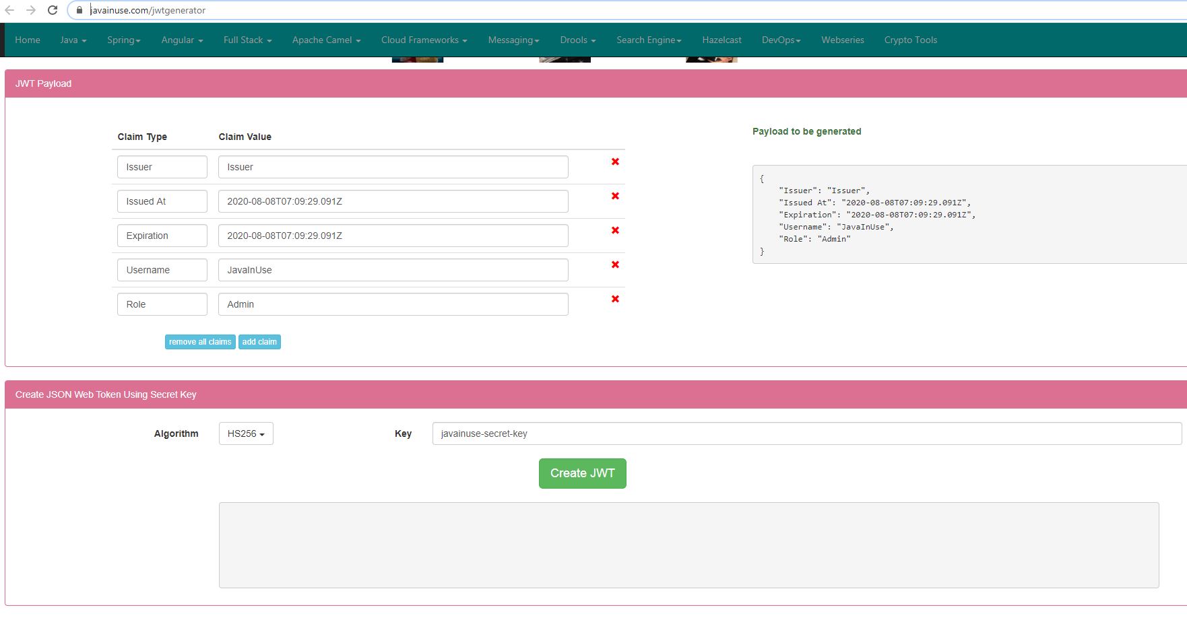The width and height of the screenshot is (1187, 628).
Task: Open Hazelcast navbar item
Action: tap(721, 40)
